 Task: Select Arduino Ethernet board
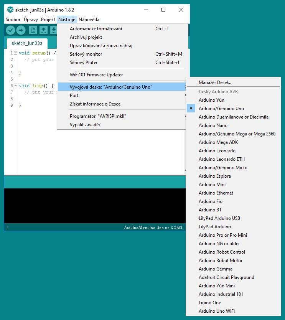[233, 193]
